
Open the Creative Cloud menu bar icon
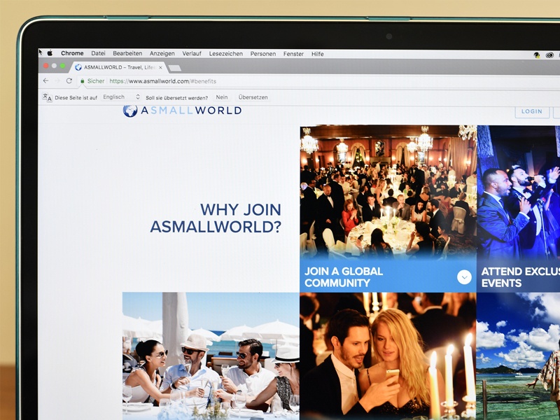[x=549, y=55]
